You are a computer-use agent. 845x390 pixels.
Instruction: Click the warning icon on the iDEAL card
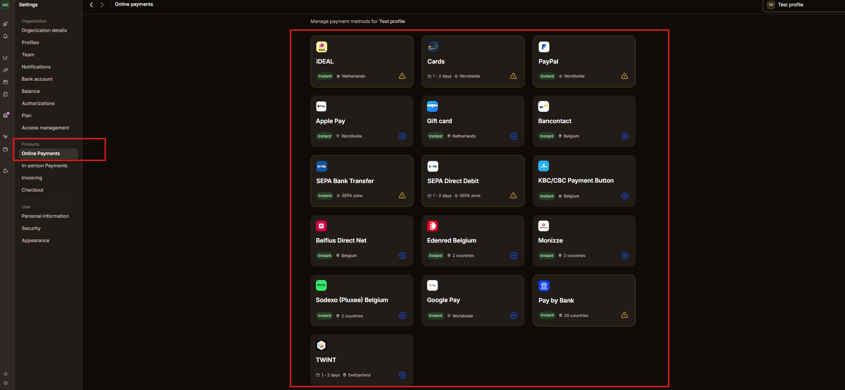(x=402, y=76)
